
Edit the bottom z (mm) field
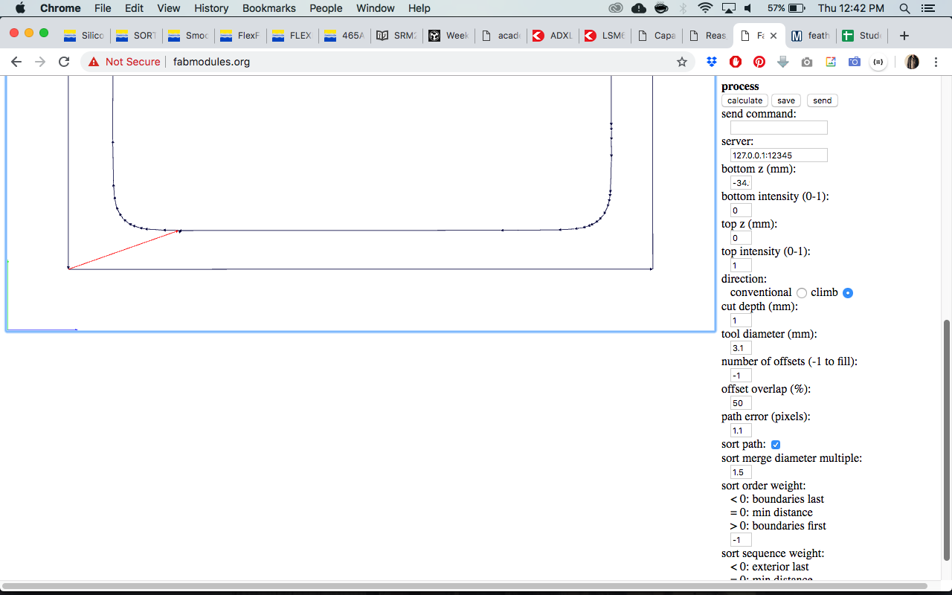click(741, 183)
